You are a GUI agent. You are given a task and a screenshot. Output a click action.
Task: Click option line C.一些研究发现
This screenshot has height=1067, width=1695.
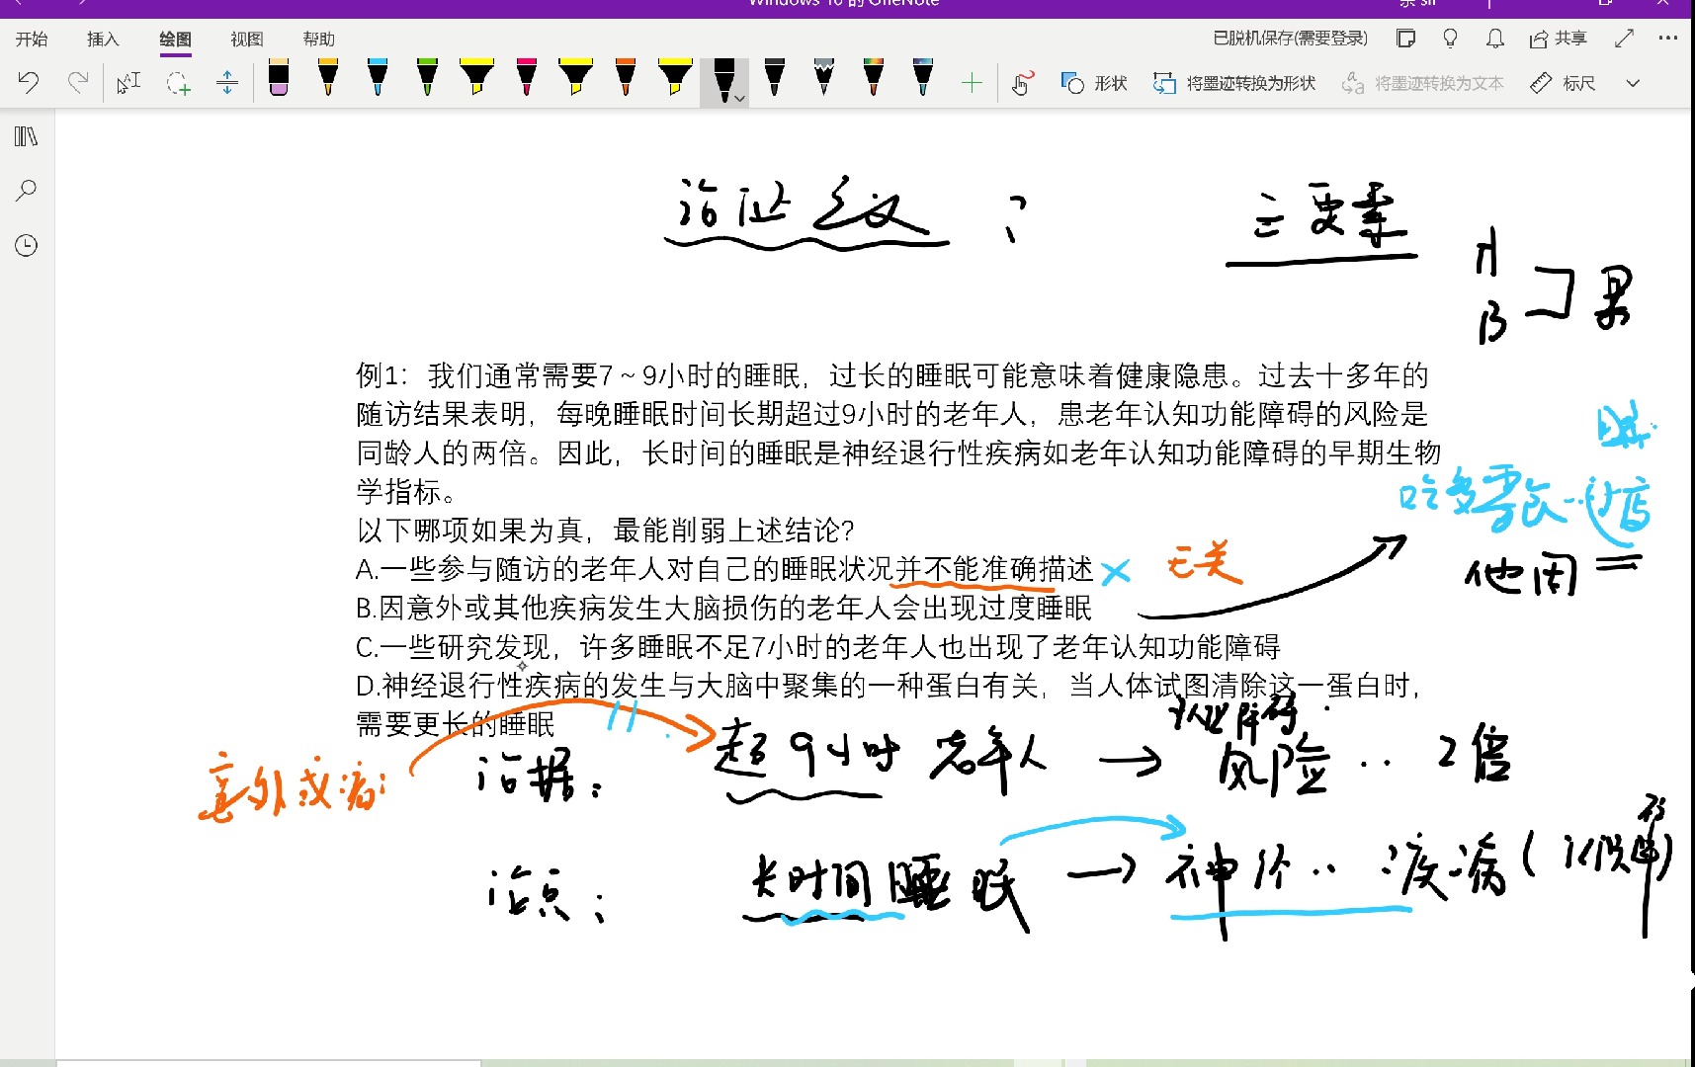(817, 647)
